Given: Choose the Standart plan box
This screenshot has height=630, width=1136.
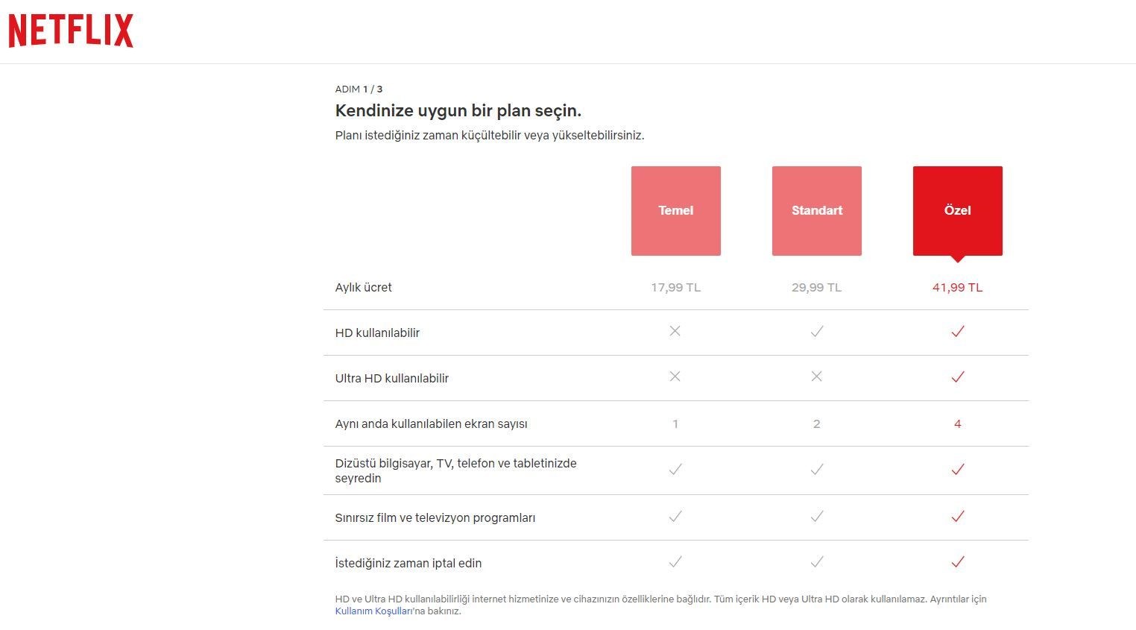Looking at the screenshot, I should pos(816,210).
